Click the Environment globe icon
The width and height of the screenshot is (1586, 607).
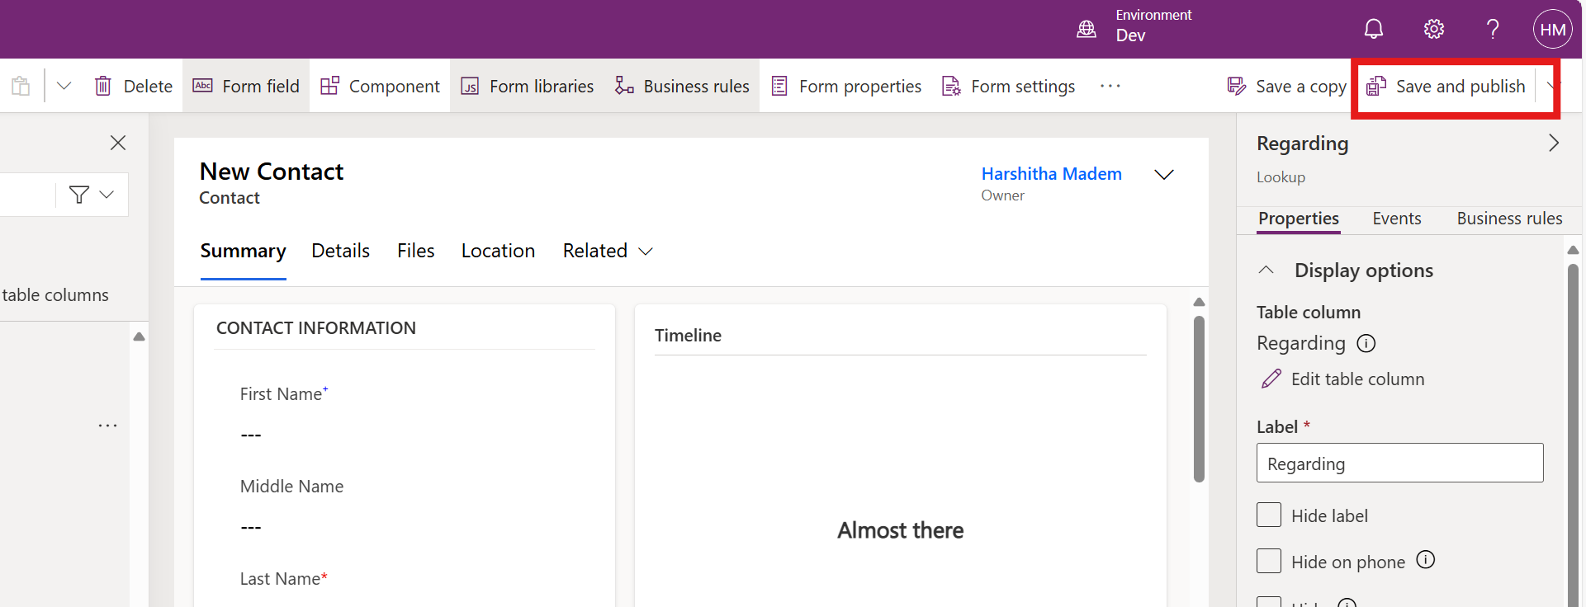pyautogui.click(x=1087, y=30)
